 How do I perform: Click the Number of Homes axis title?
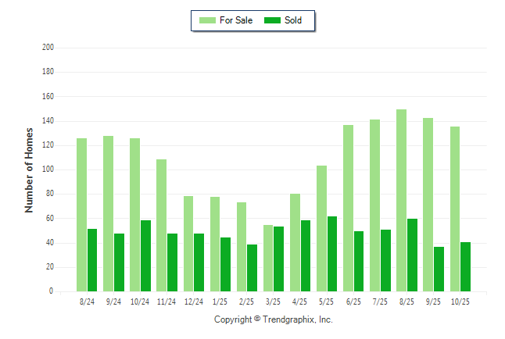[30, 169]
